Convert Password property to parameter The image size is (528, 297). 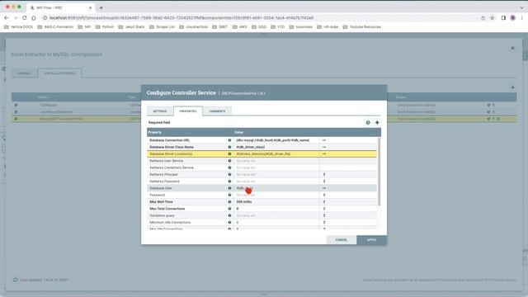click(324, 195)
